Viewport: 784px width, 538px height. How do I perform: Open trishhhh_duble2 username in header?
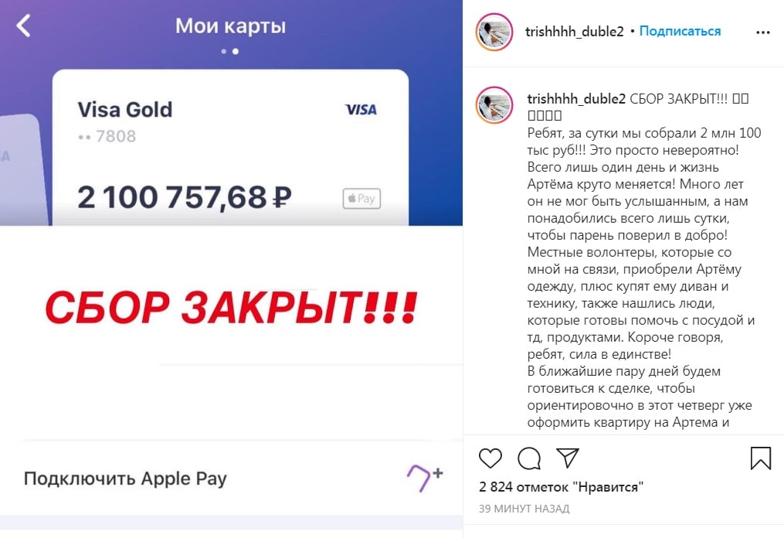pos(575,32)
